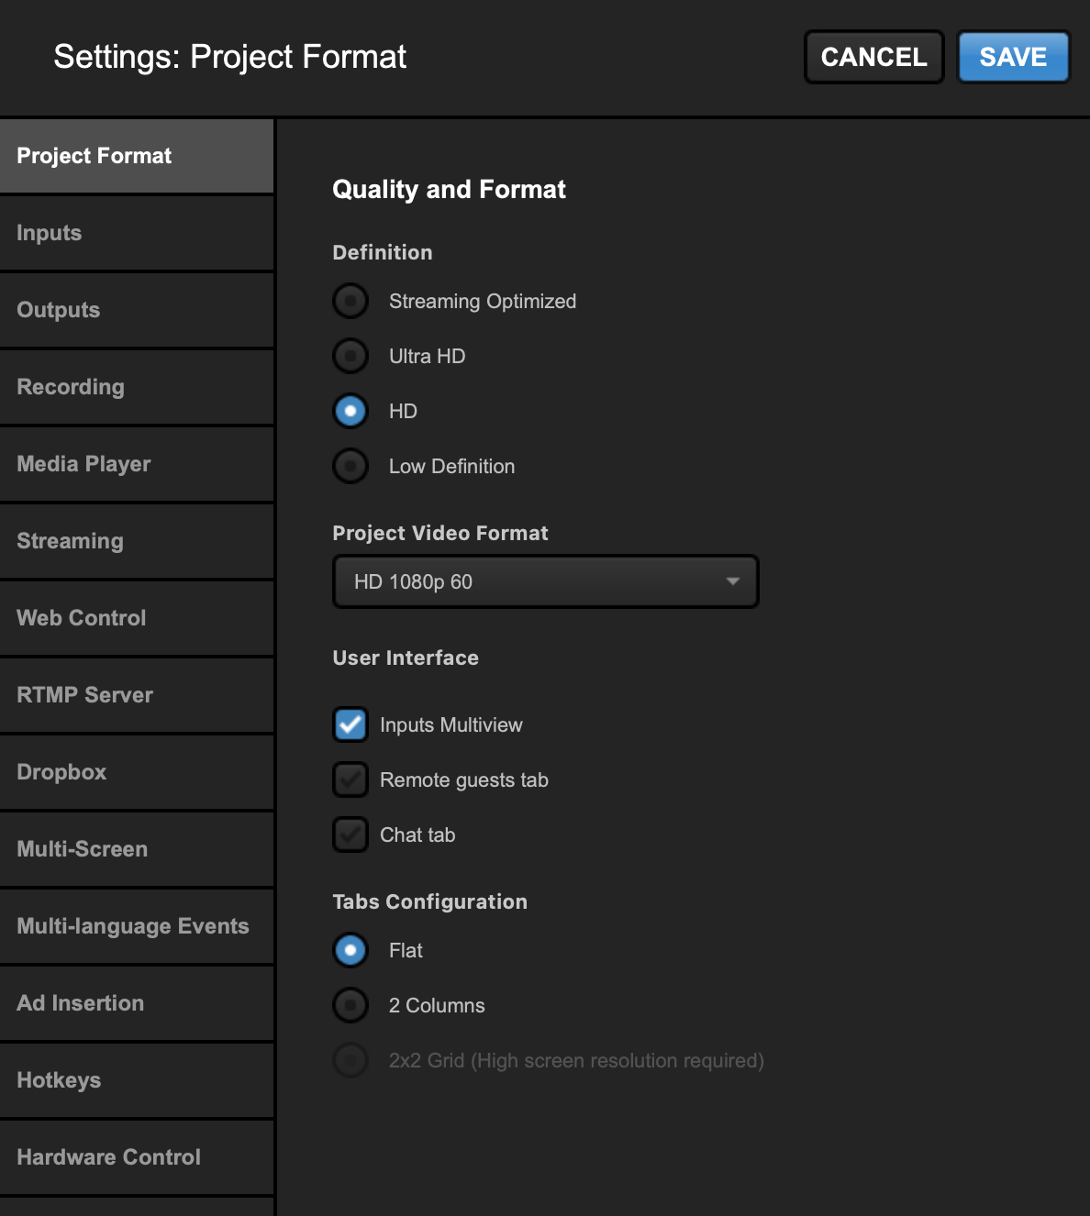
Task: Uncheck the Inputs Multiview checkbox
Action: (350, 724)
